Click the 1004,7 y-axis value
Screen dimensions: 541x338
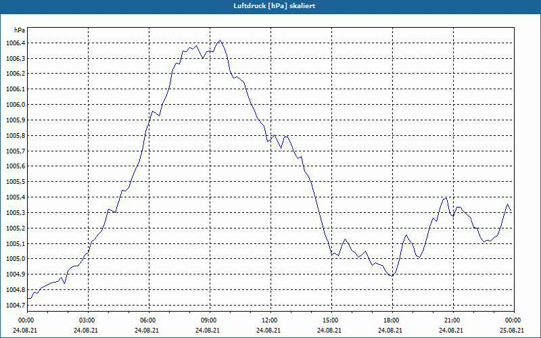[x=16, y=306]
